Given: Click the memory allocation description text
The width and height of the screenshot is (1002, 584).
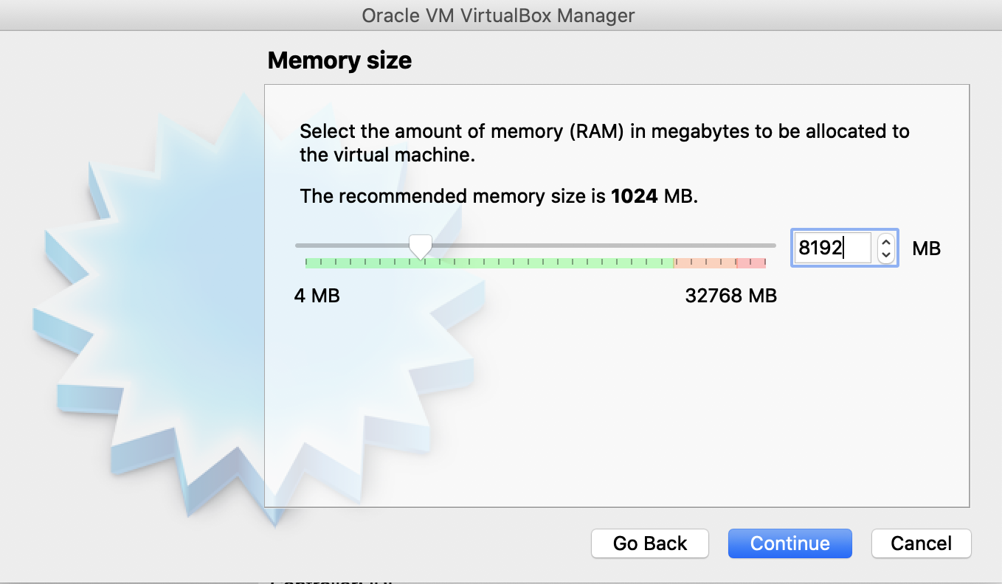Looking at the screenshot, I should (604, 143).
